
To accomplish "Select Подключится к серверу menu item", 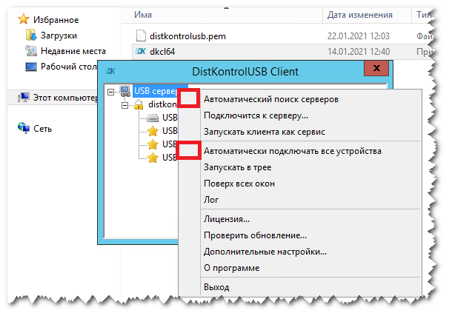I will (x=255, y=115).
